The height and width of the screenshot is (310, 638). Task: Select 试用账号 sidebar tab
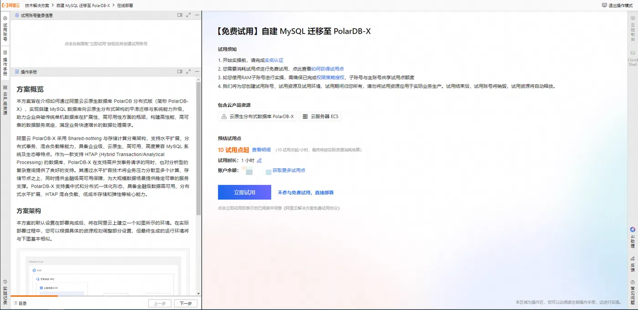[x=5, y=28]
